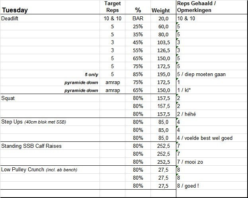Click the '4 / voelde best wel goed' cell

point(205,138)
